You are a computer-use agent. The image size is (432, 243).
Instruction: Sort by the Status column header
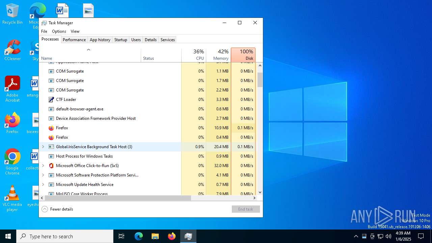coord(161,55)
